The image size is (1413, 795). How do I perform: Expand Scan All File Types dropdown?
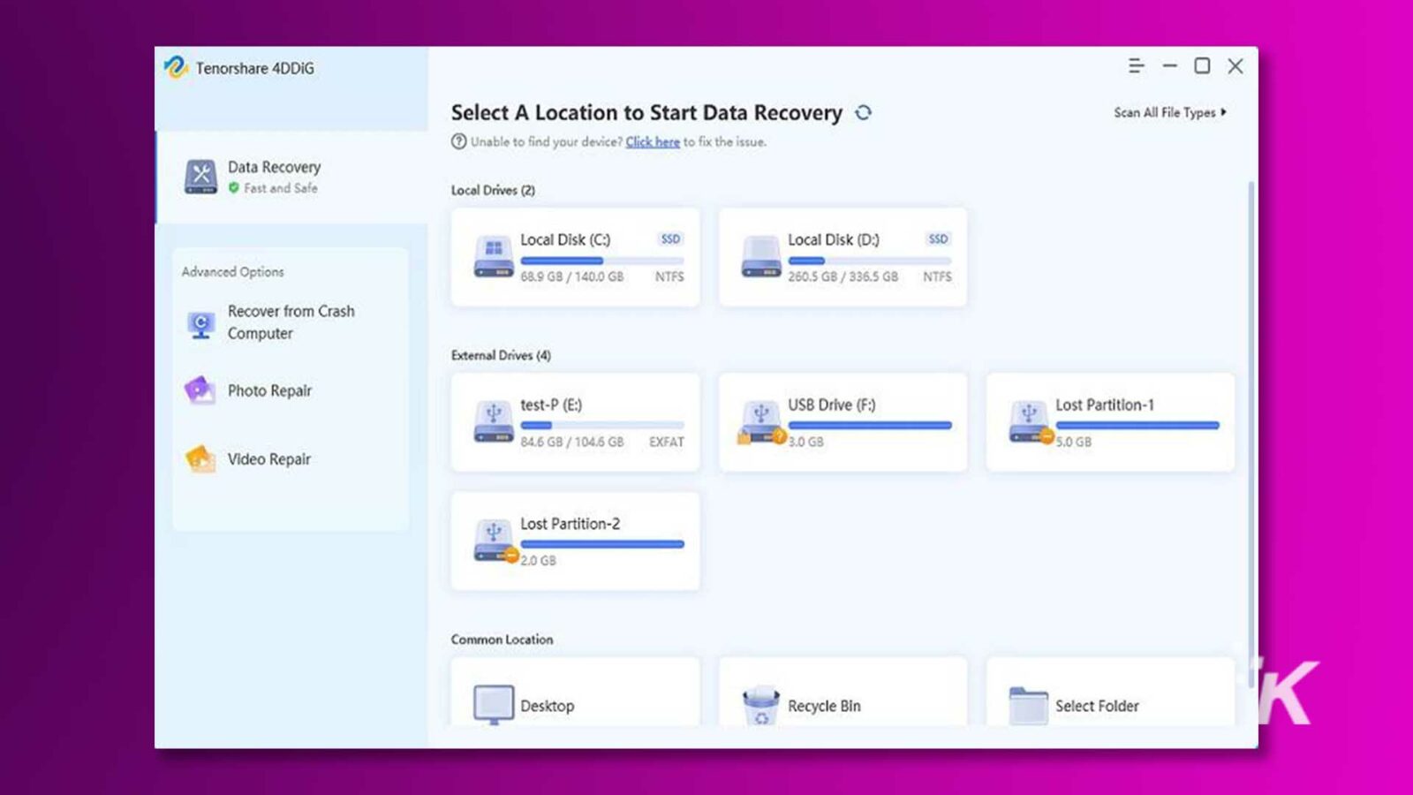[x=1170, y=112]
